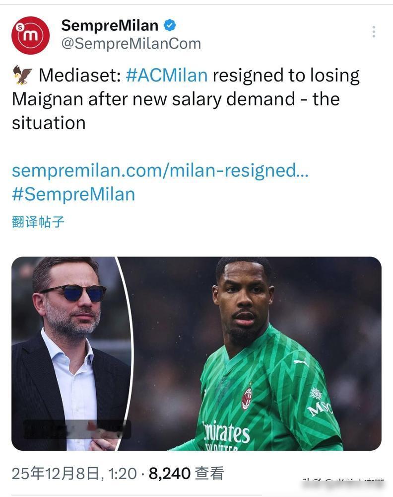
Task: Click 翻译帖子 to translate the post
Action: tap(38, 222)
